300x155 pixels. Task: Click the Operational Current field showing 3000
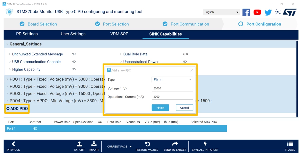coord(172,97)
